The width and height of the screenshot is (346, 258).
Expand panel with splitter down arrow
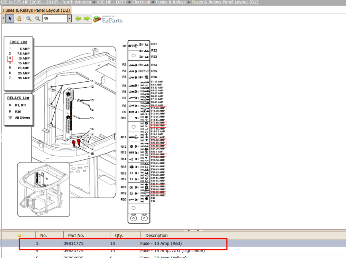pos(198,230)
